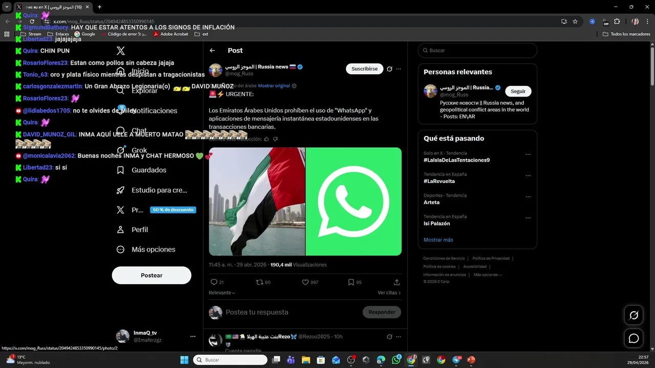Open Todos los marcadores folder
This screenshot has height=368, width=655.
(626, 34)
